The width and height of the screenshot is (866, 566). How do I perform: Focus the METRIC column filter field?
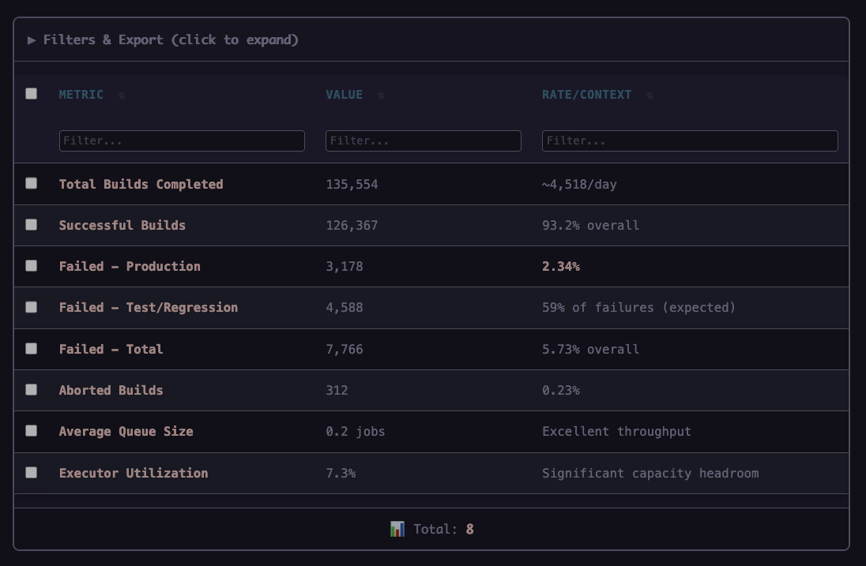pyautogui.click(x=182, y=141)
